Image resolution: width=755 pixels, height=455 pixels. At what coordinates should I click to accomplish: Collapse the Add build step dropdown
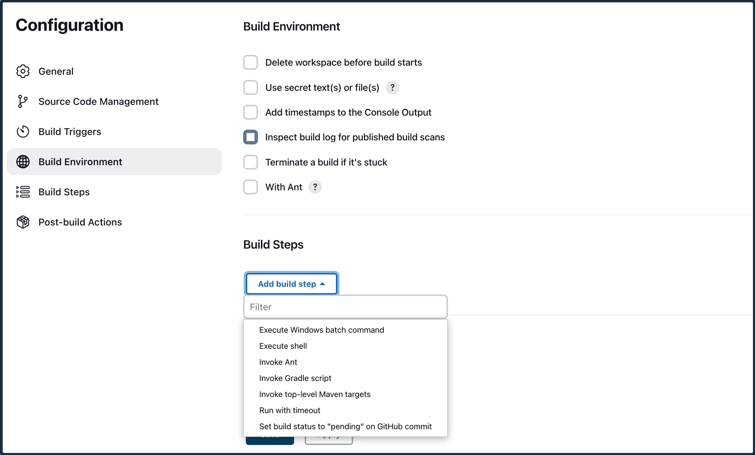[x=291, y=284]
